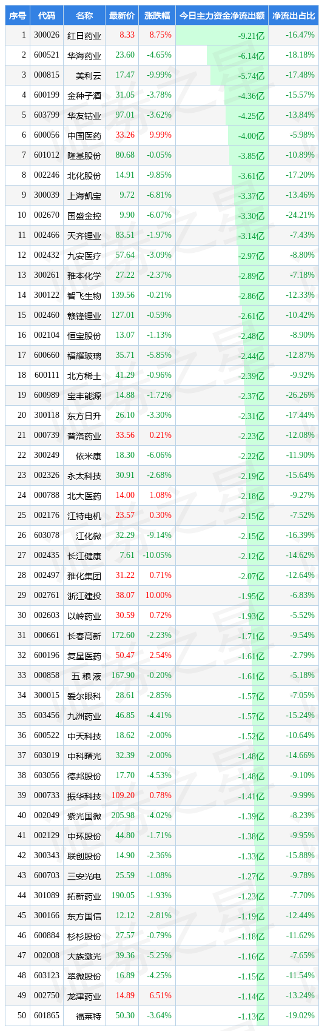Select stock code 601012
The width and height of the screenshot is (319, 1031).
[47, 155]
